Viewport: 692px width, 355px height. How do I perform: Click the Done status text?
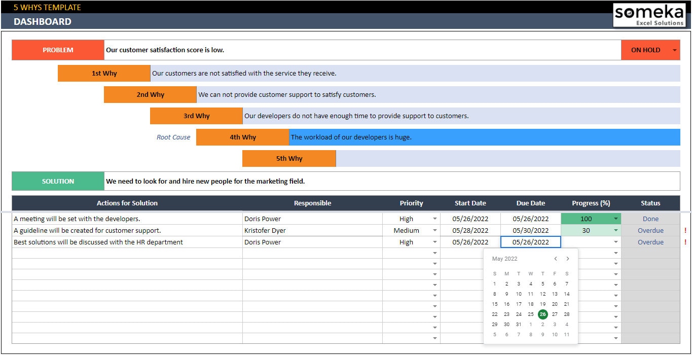tap(650, 219)
